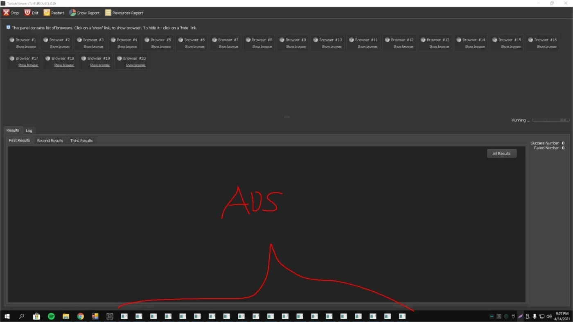Screen dimensions: 573x322
Task: Show browser for Browser #8
Action: point(262,47)
